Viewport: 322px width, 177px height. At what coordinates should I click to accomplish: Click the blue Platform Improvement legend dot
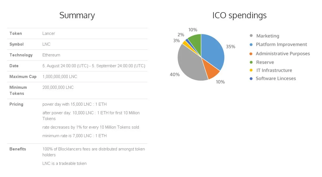[251, 45]
